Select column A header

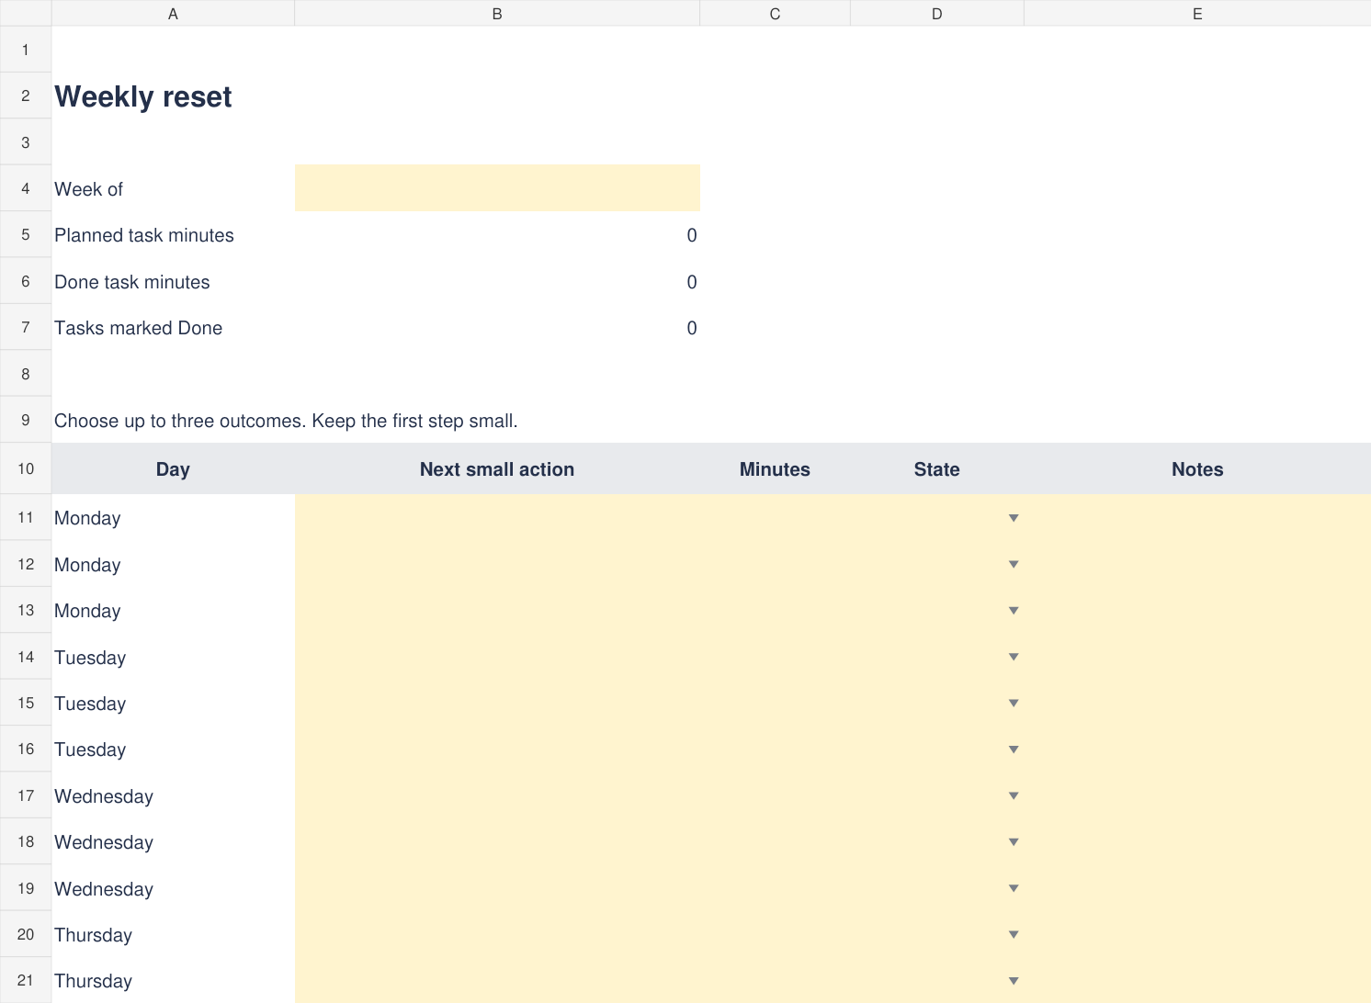[x=173, y=14]
